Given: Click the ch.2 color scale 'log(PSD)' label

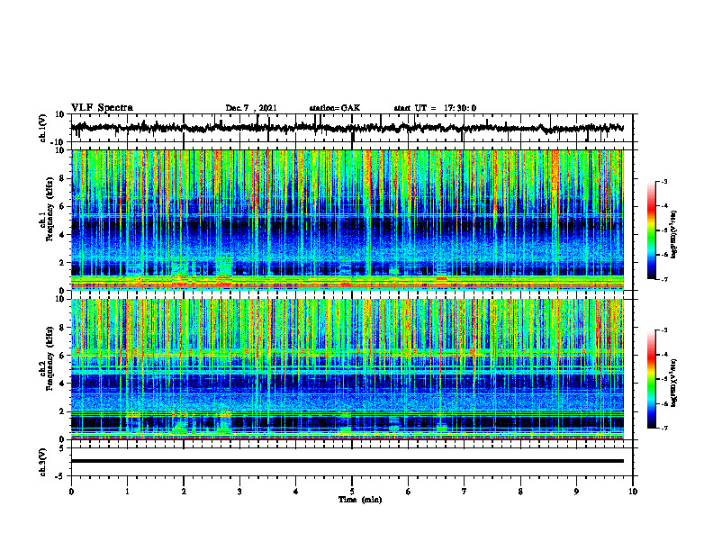Looking at the screenshot, I should [x=674, y=383].
